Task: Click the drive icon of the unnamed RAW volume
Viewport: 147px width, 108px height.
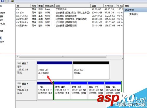Action: point(18,9)
